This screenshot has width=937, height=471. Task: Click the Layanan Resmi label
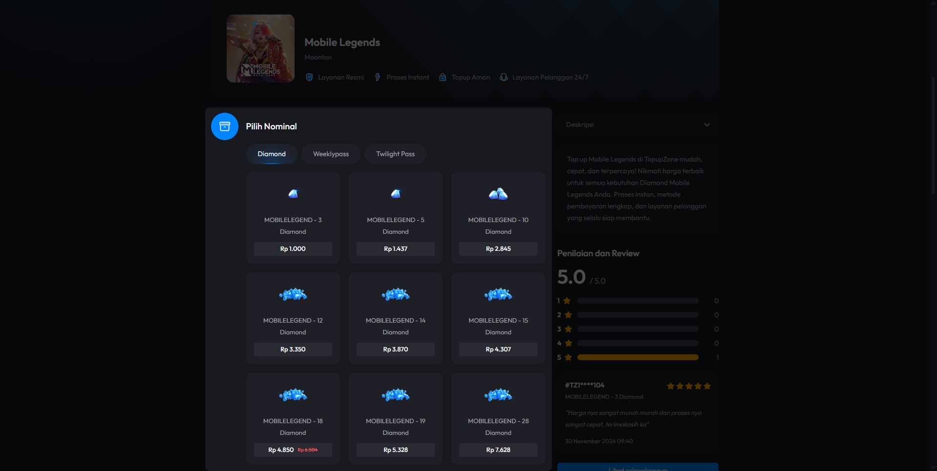click(341, 77)
